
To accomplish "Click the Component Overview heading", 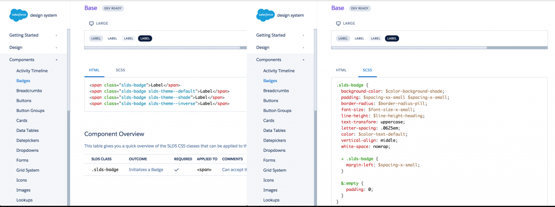I will tap(114, 134).
